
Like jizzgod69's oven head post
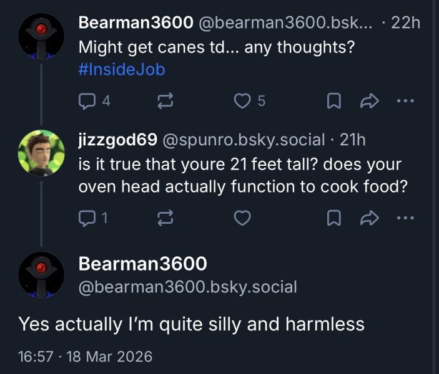(x=242, y=218)
